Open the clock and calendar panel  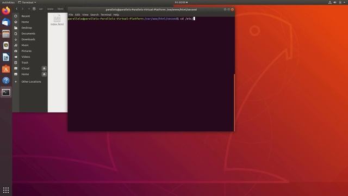(x=181, y=2)
